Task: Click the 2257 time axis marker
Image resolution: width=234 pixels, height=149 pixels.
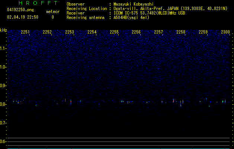Action: pyautogui.click(x=158, y=32)
